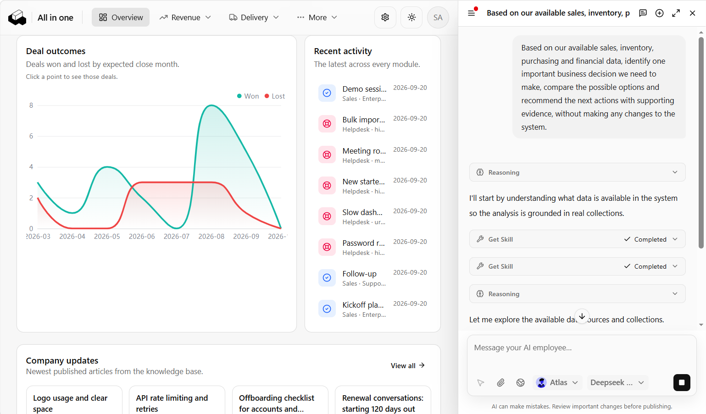Open the Demo session activity icon

pyautogui.click(x=327, y=93)
